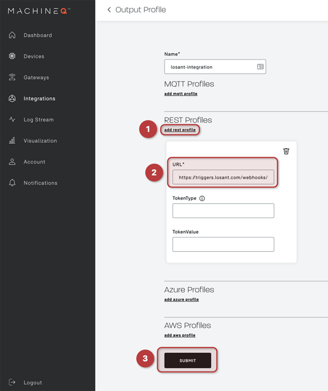Delete the REST profile with trash icon
The height and width of the screenshot is (391, 328).
(286, 151)
